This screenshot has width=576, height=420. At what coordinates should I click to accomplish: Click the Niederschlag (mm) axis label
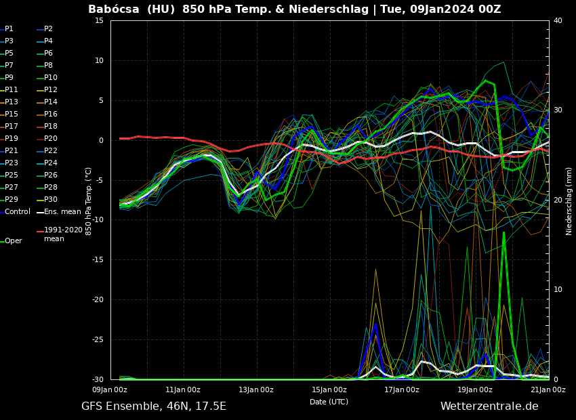pos(569,201)
